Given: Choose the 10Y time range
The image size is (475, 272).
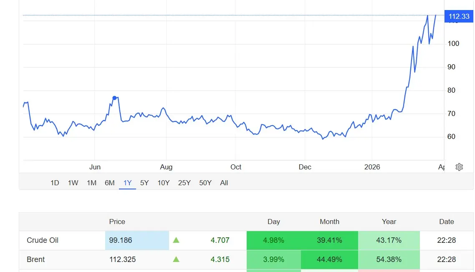Looking at the screenshot, I should (164, 183).
